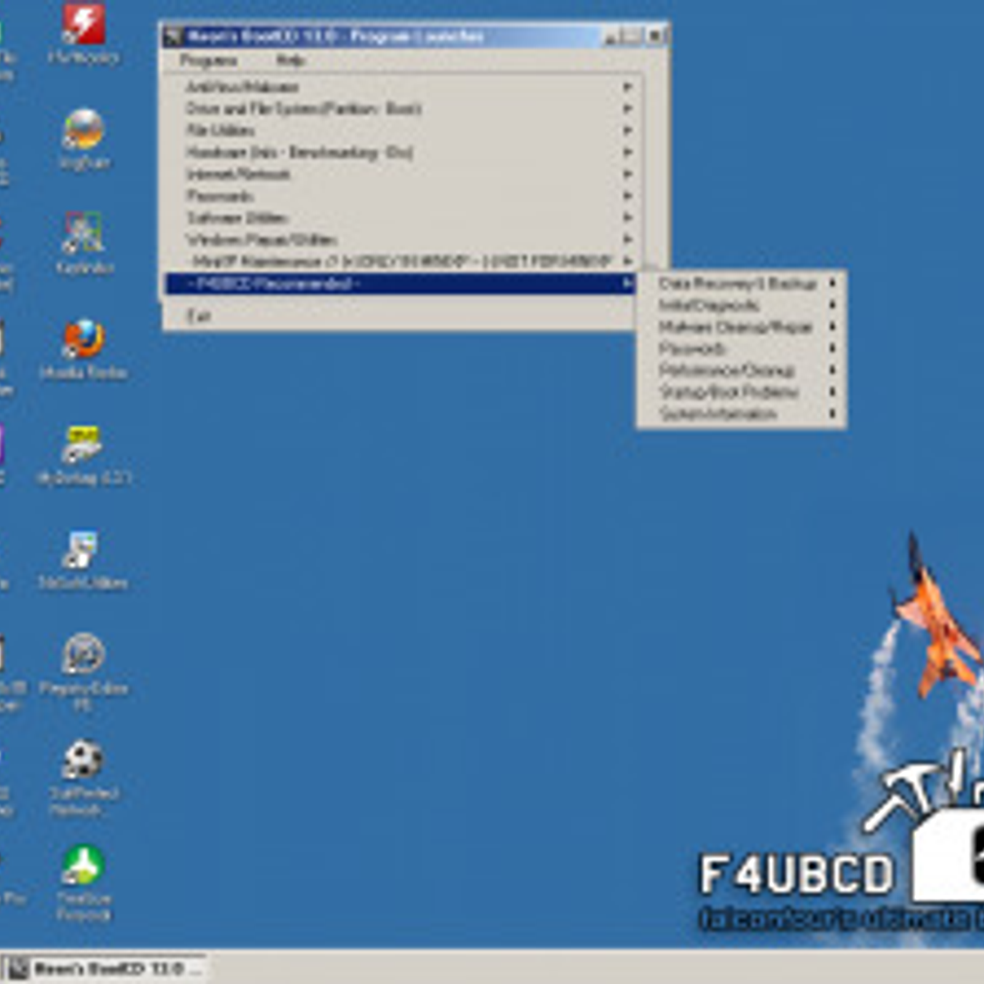Expand the System Information submenu arrow
The image size is (984, 984).
[832, 414]
